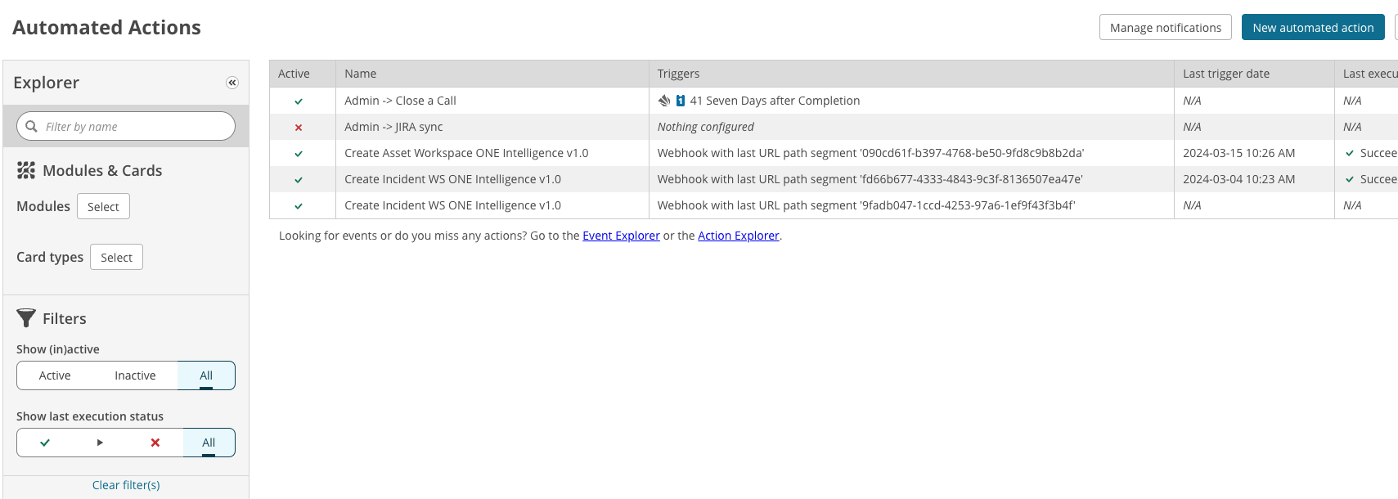Click the Modules & Cards grid icon

(25, 170)
